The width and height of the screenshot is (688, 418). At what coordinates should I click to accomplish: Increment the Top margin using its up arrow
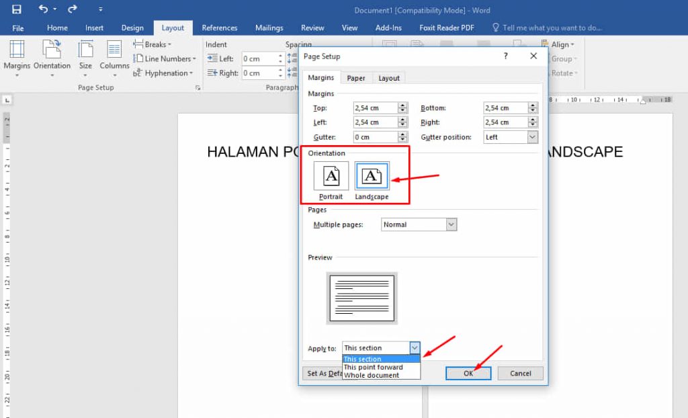coord(402,105)
